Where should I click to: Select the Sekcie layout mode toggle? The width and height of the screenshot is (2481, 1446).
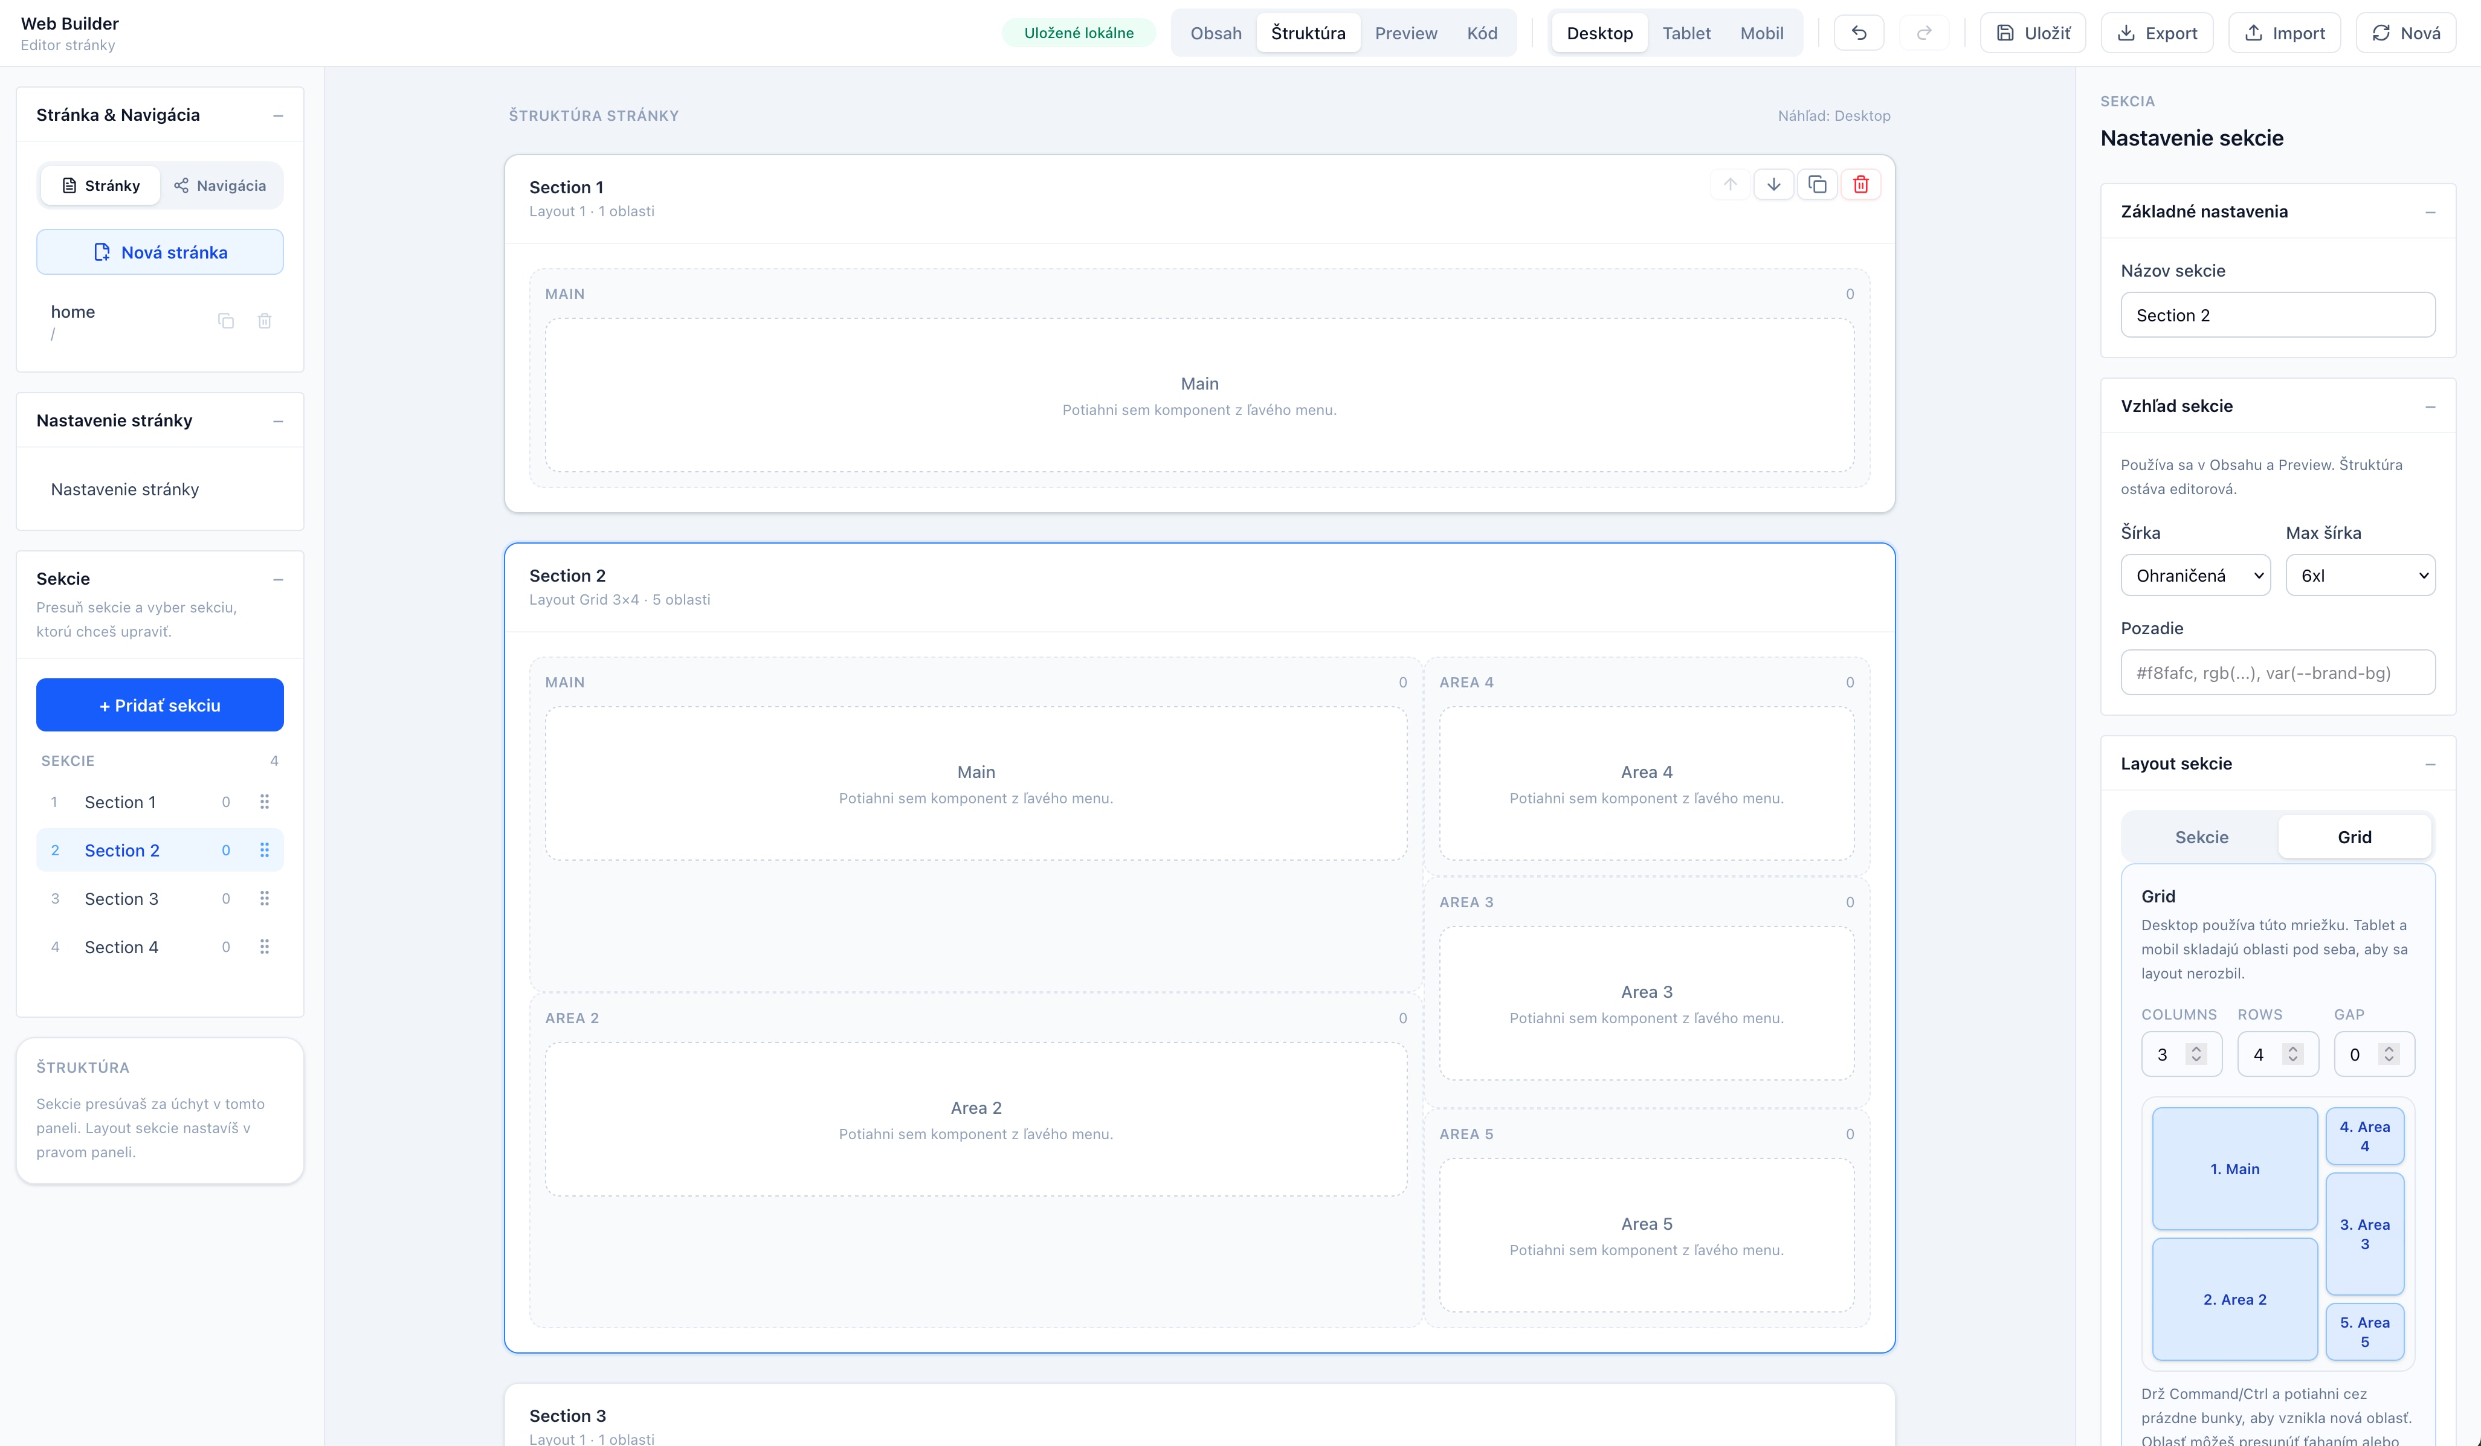(2201, 837)
